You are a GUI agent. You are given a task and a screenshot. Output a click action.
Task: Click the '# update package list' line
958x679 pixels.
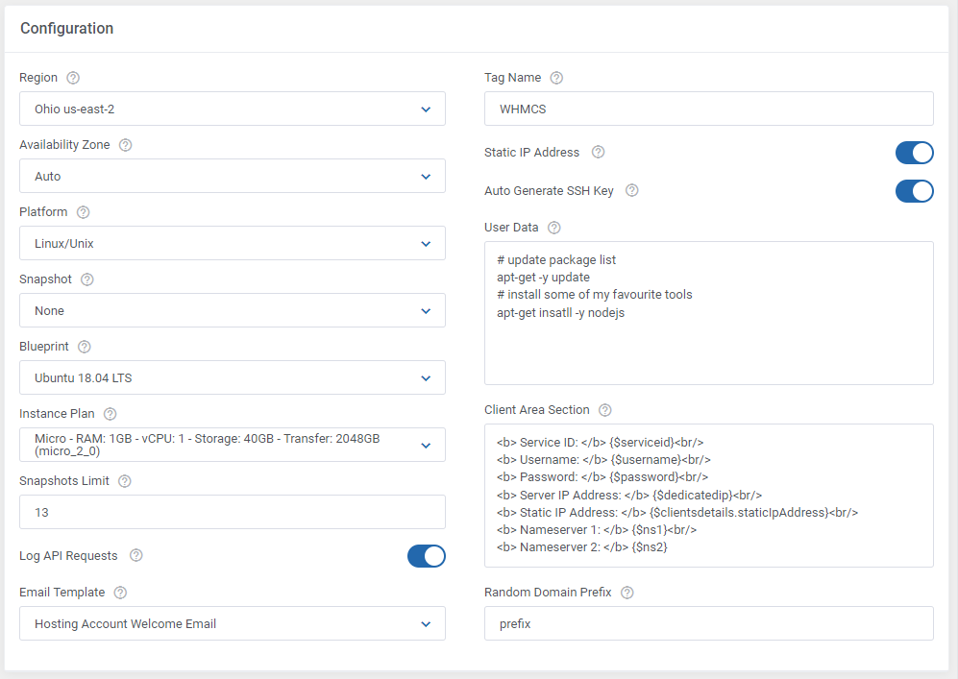[556, 259]
